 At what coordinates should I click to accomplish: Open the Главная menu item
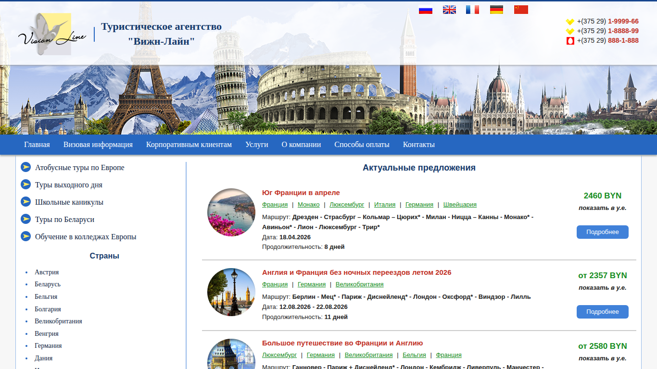click(37, 145)
